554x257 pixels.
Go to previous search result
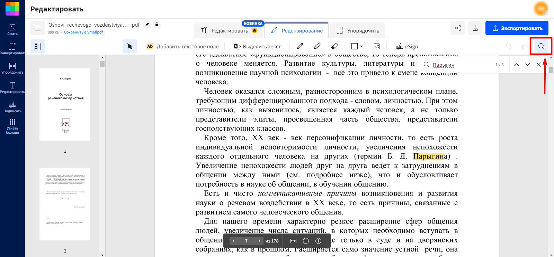[x=517, y=65]
